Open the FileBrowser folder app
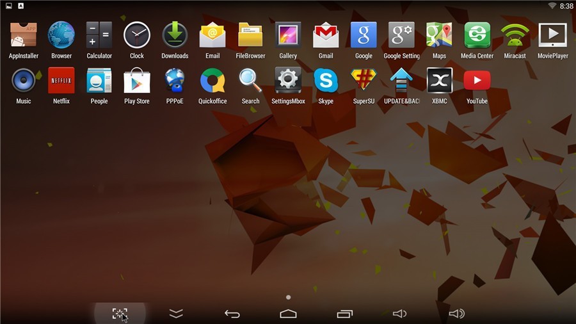The image size is (576, 324). (x=250, y=35)
